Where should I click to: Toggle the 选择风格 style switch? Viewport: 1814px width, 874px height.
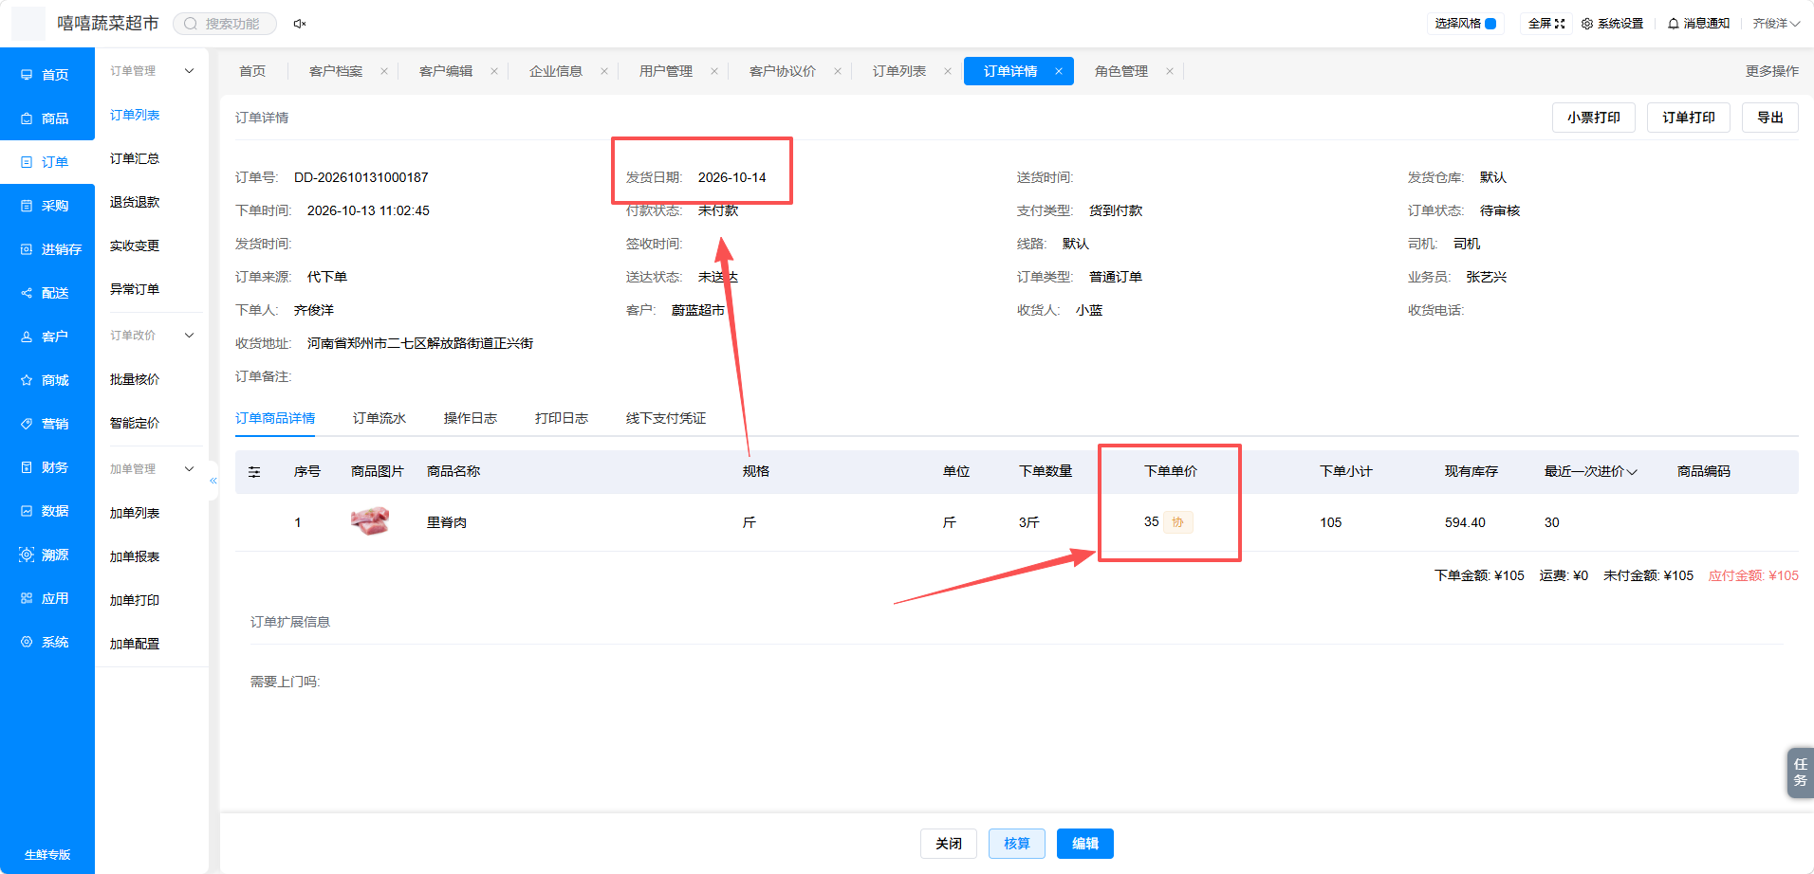(1490, 24)
